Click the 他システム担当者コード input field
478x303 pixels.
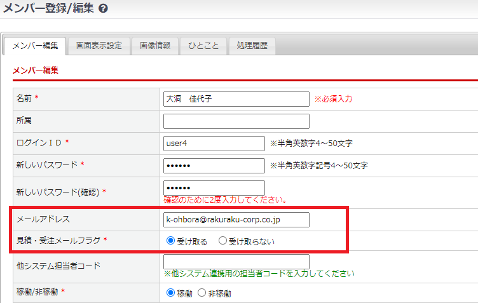[236, 261]
